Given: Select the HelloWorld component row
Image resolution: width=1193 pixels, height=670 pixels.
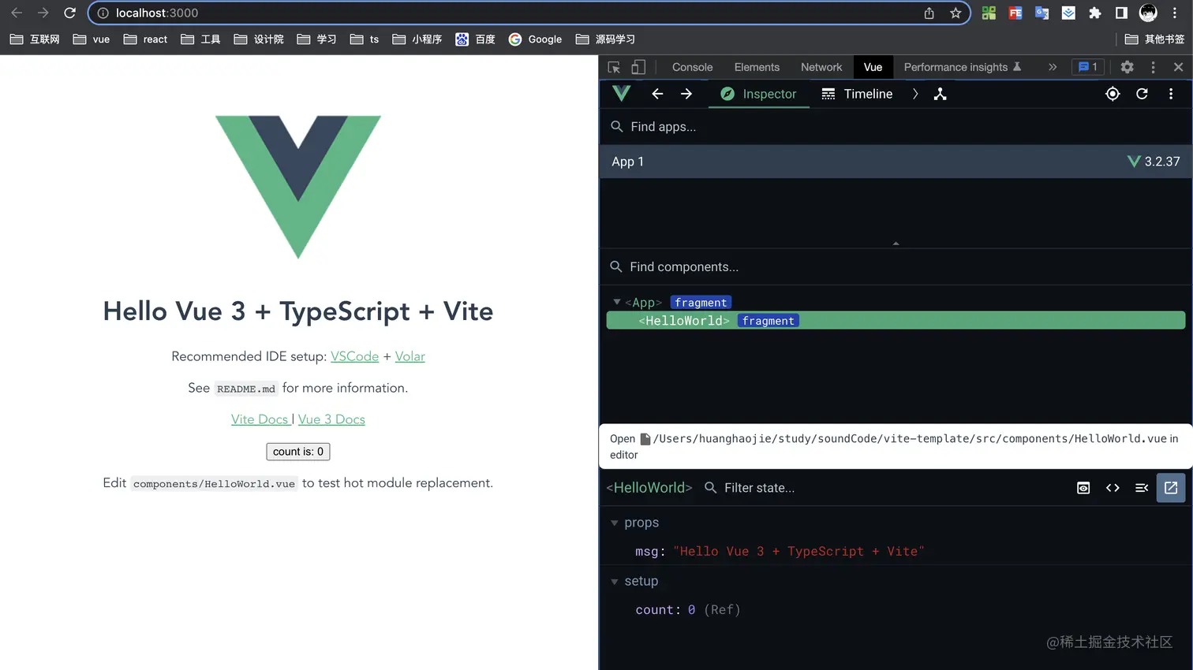Looking at the screenshot, I should (x=896, y=320).
